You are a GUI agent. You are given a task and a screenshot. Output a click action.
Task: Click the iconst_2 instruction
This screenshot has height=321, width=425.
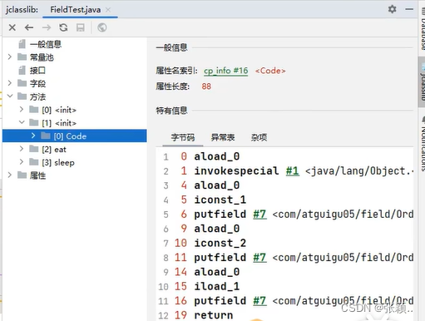tap(220, 243)
